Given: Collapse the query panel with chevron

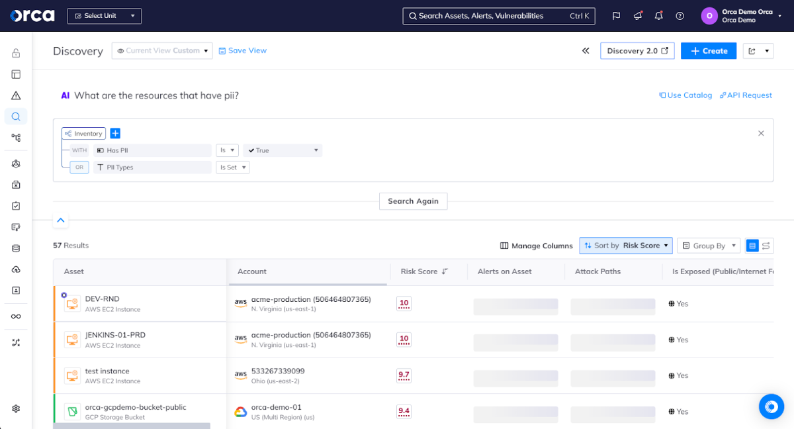Looking at the screenshot, I should (x=60, y=220).
